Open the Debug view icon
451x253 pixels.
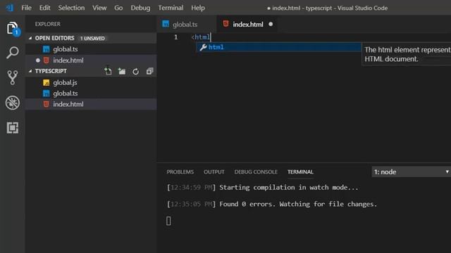[13, 103]
